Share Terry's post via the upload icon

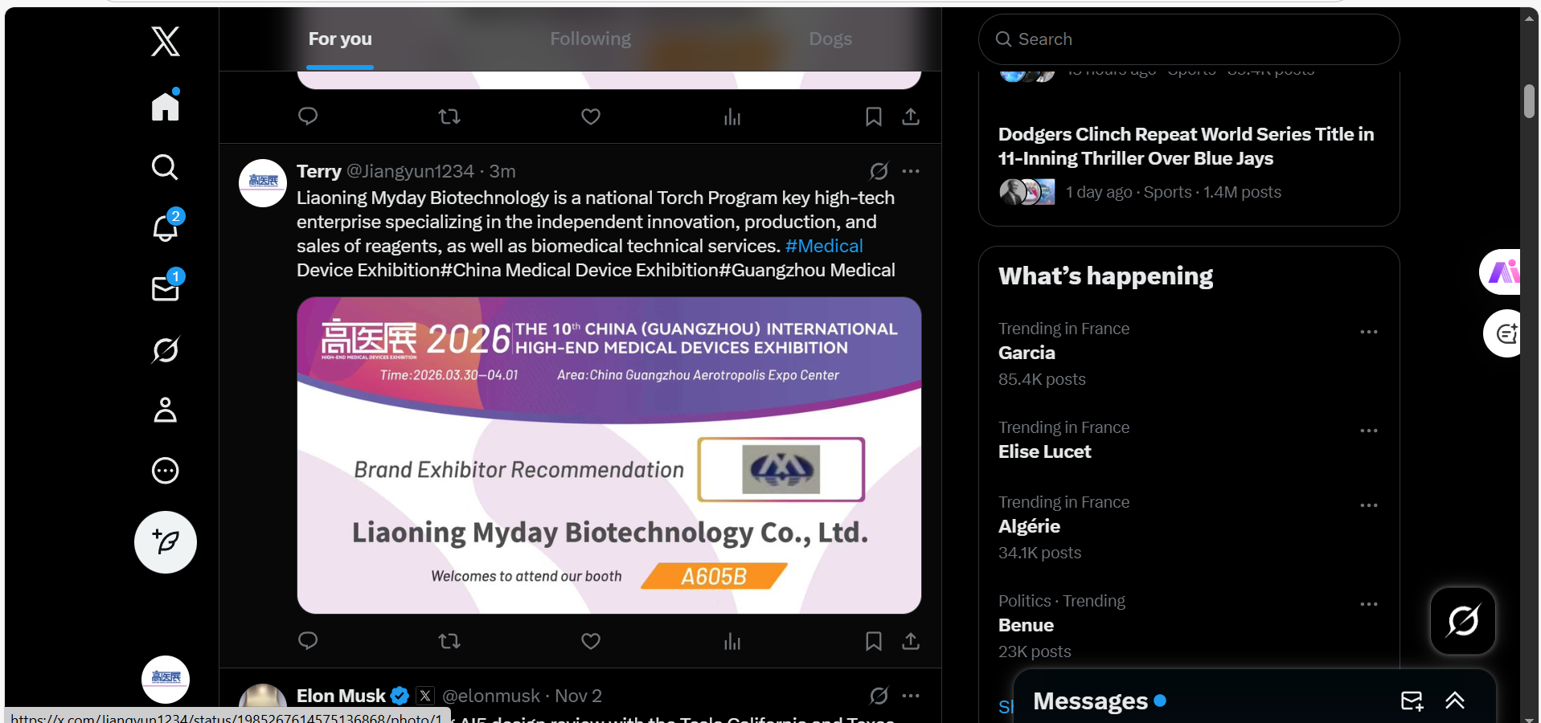[911, 641]
